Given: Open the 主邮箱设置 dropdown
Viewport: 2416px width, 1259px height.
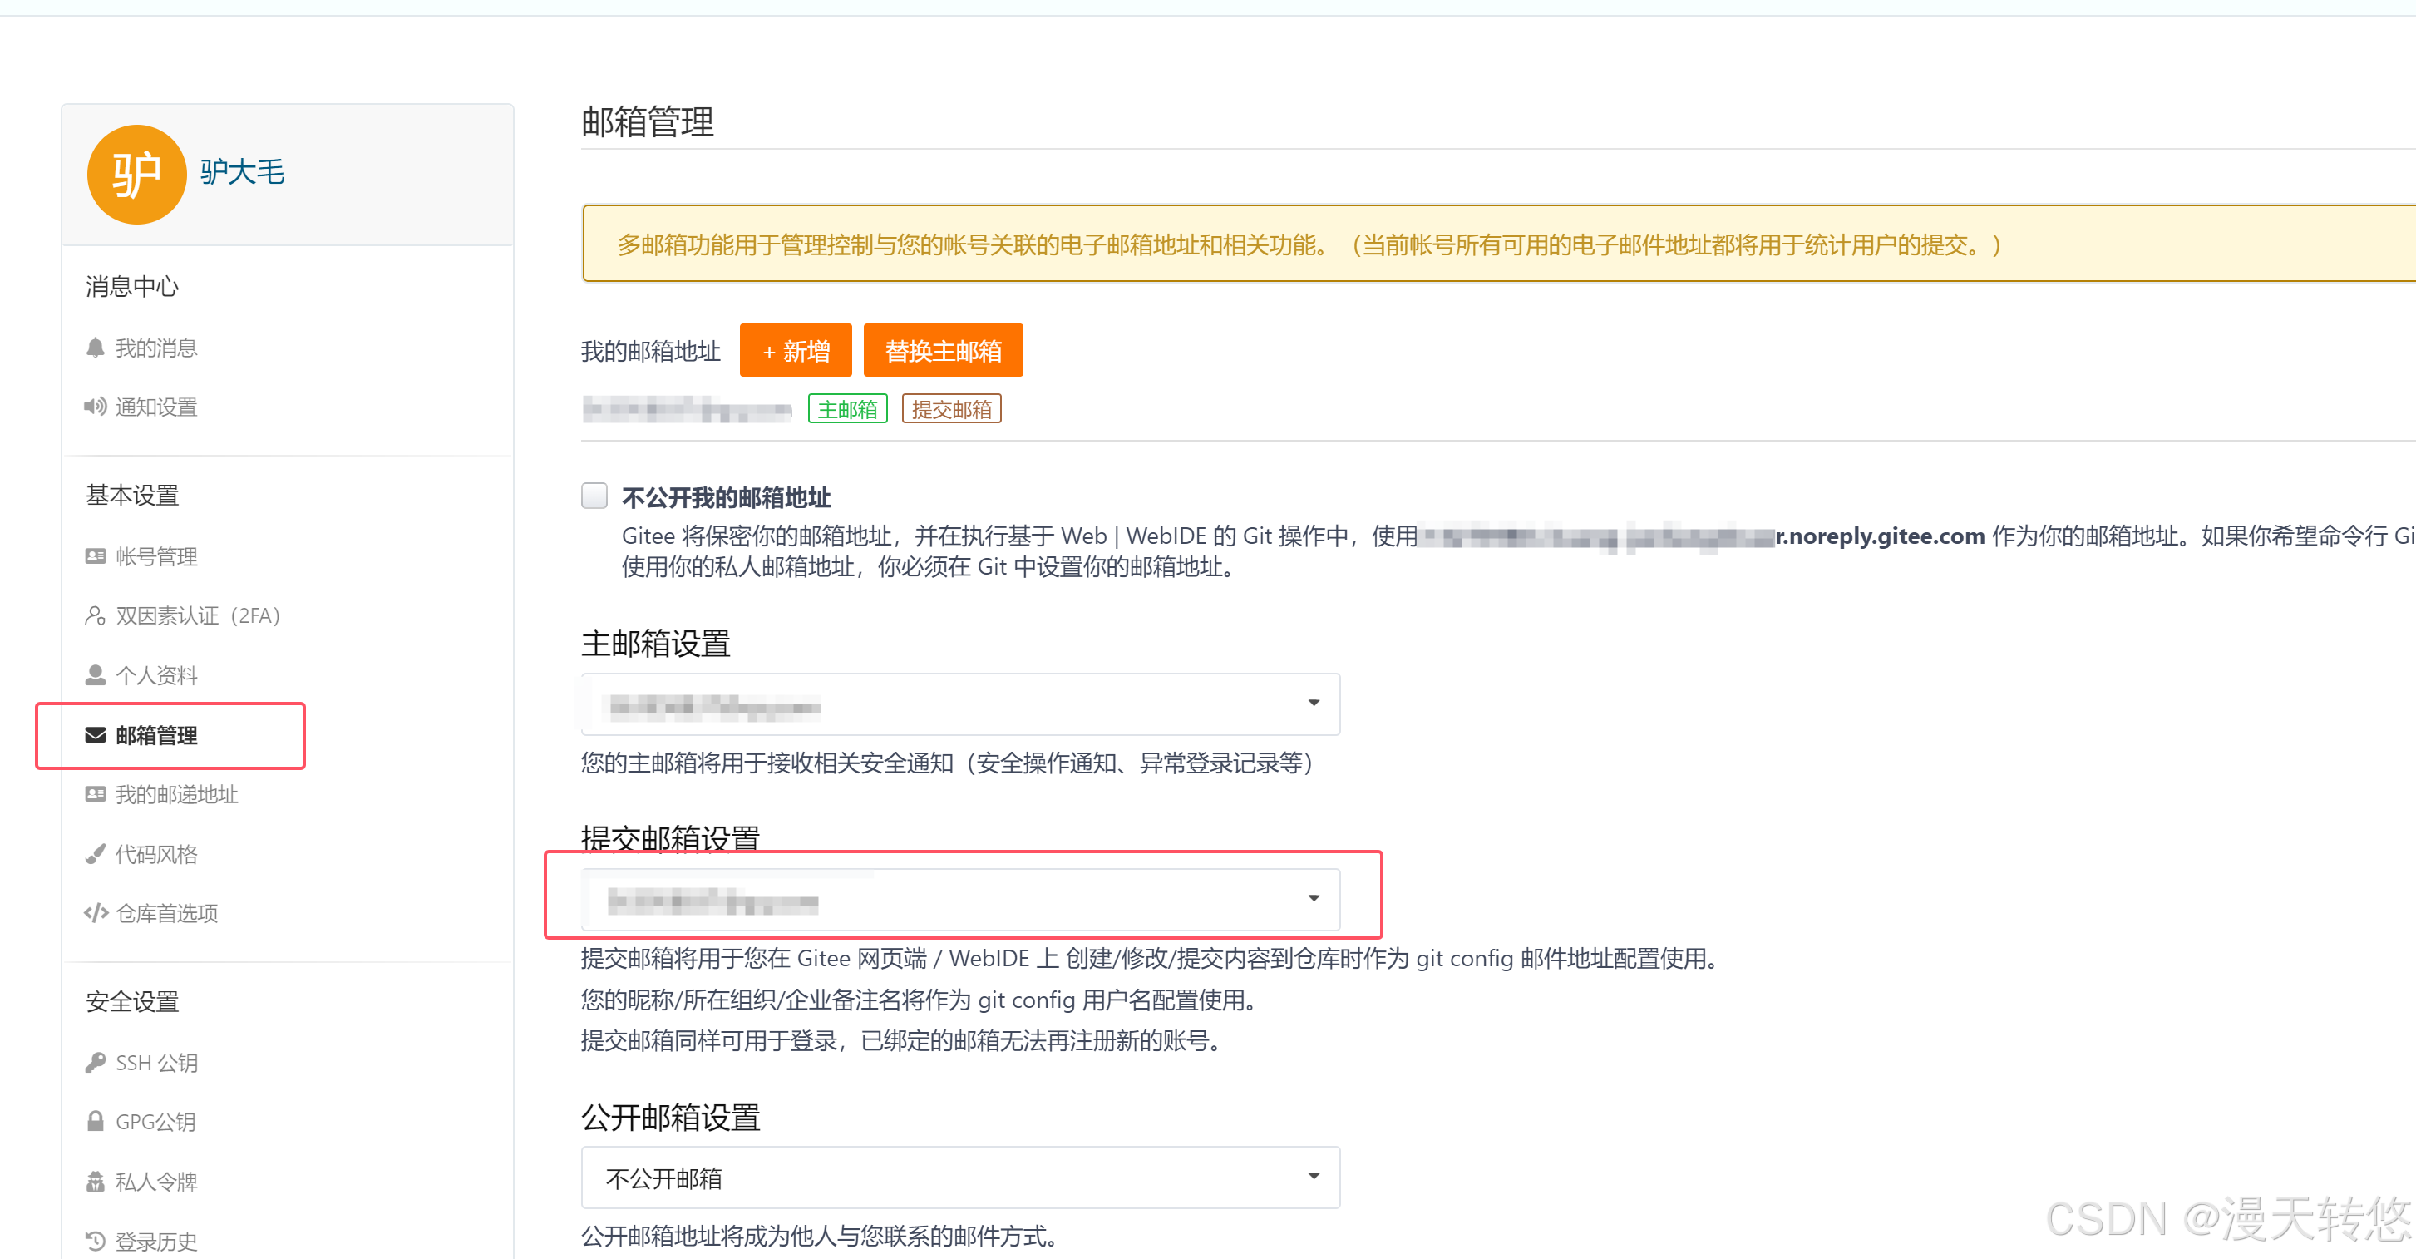Looking at the screenshot, I should (959, 704).
